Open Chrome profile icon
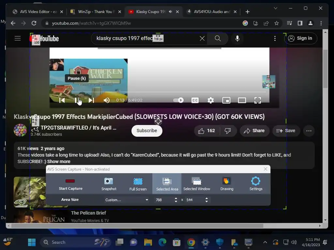The height and width of the screenshot is (250, 334). pos(311,23)
